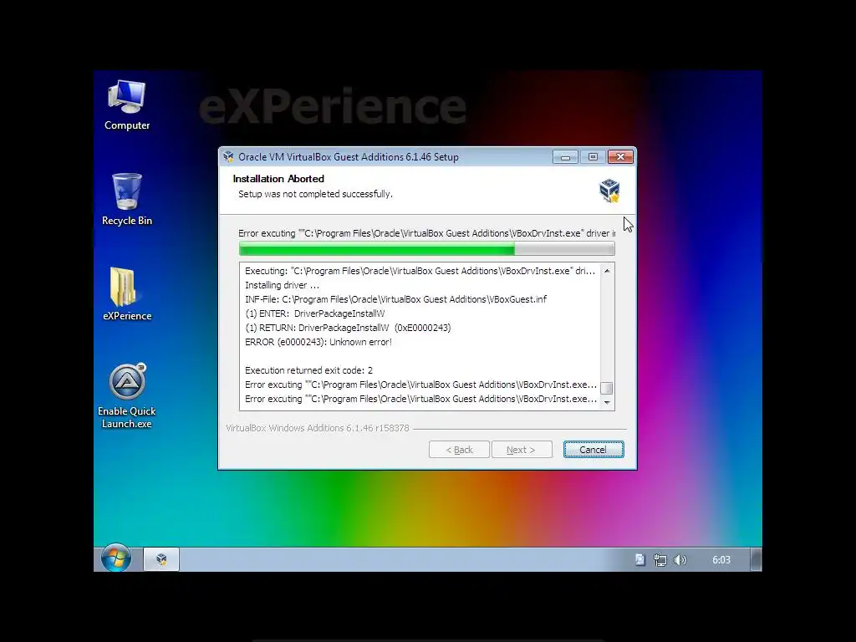Image resolution: width=856 pixels, height=642 pixels.
Task: Select first log line starting 'Executing:'
Action: (420, 271)
